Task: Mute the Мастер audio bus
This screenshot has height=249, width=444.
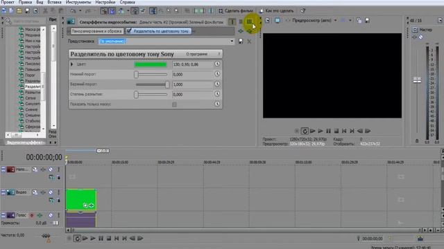Action: coord(421,37)
